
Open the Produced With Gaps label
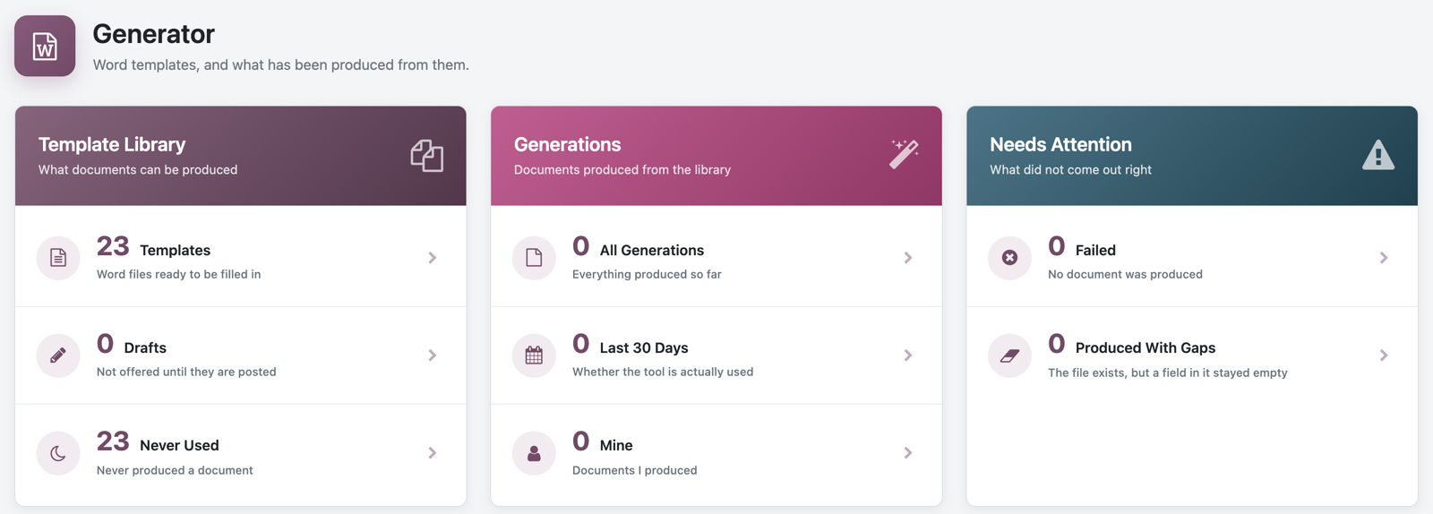coord(1146,348)
